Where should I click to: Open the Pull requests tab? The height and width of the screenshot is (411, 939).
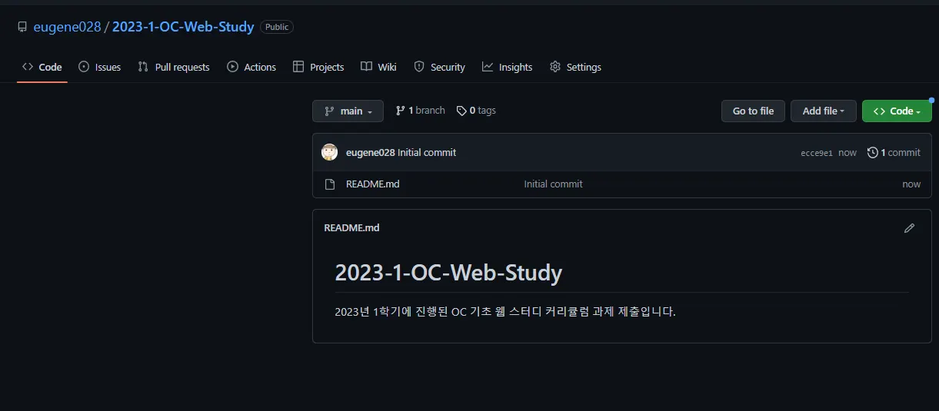174,67
